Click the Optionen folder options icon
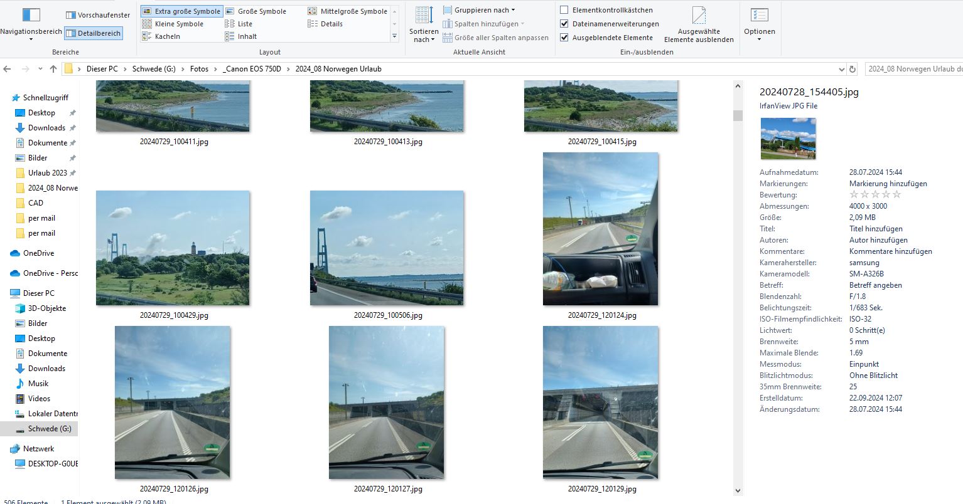963x504 pixels. 759,16
